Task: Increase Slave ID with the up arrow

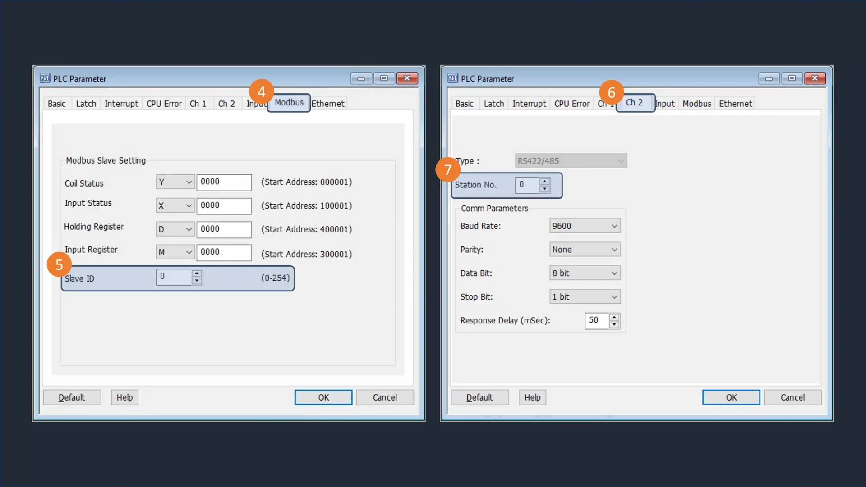Action: click(197, 273)
